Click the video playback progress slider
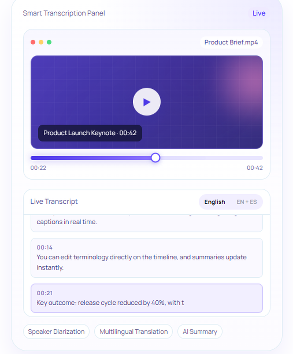The width and height of the screenshot is (293, 354). coord(155,158)
